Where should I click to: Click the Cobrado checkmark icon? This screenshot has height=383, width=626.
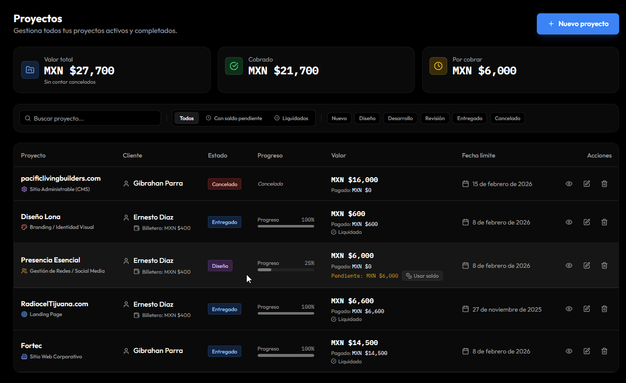[x=234, y=66]
